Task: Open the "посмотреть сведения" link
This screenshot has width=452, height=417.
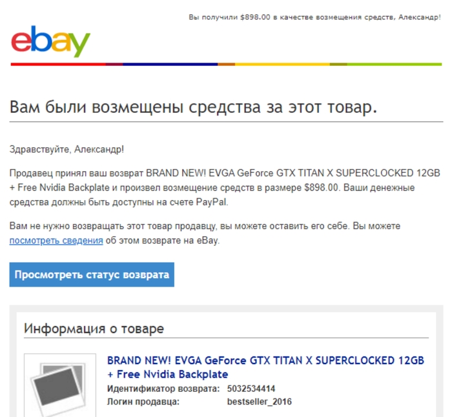Action: pyautogui.click(x=56, y=240)
